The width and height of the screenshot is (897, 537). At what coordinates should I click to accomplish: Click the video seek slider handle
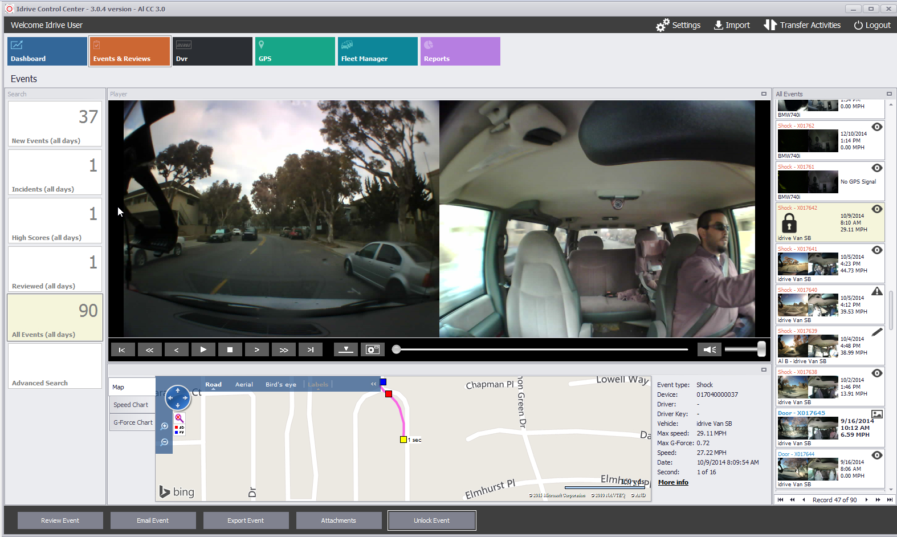click(396, 349)
